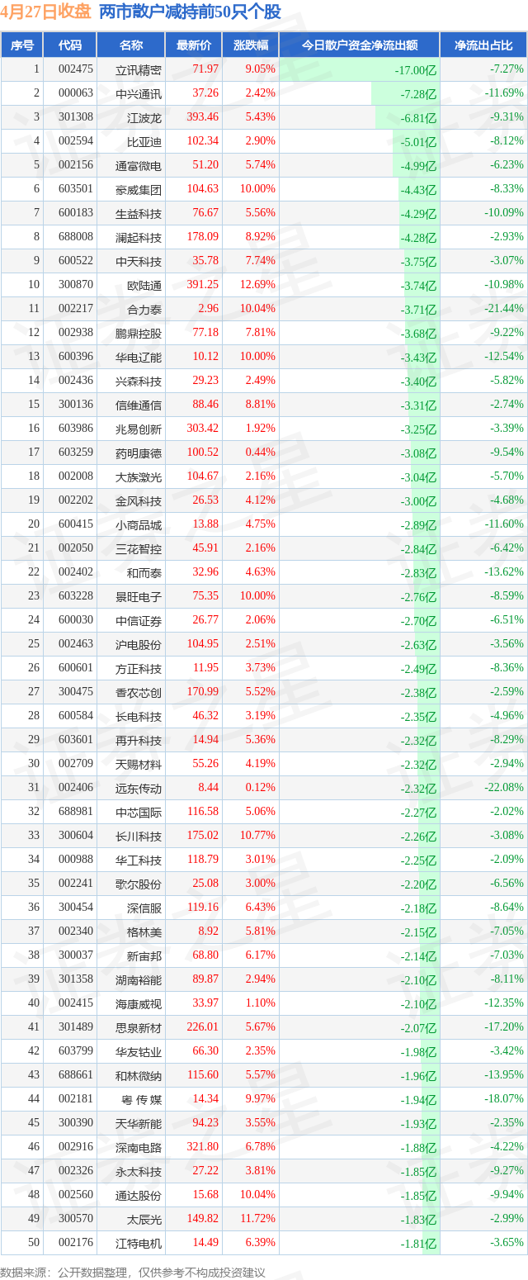Click price 393.46 for 江波龙

click(202, 117)
